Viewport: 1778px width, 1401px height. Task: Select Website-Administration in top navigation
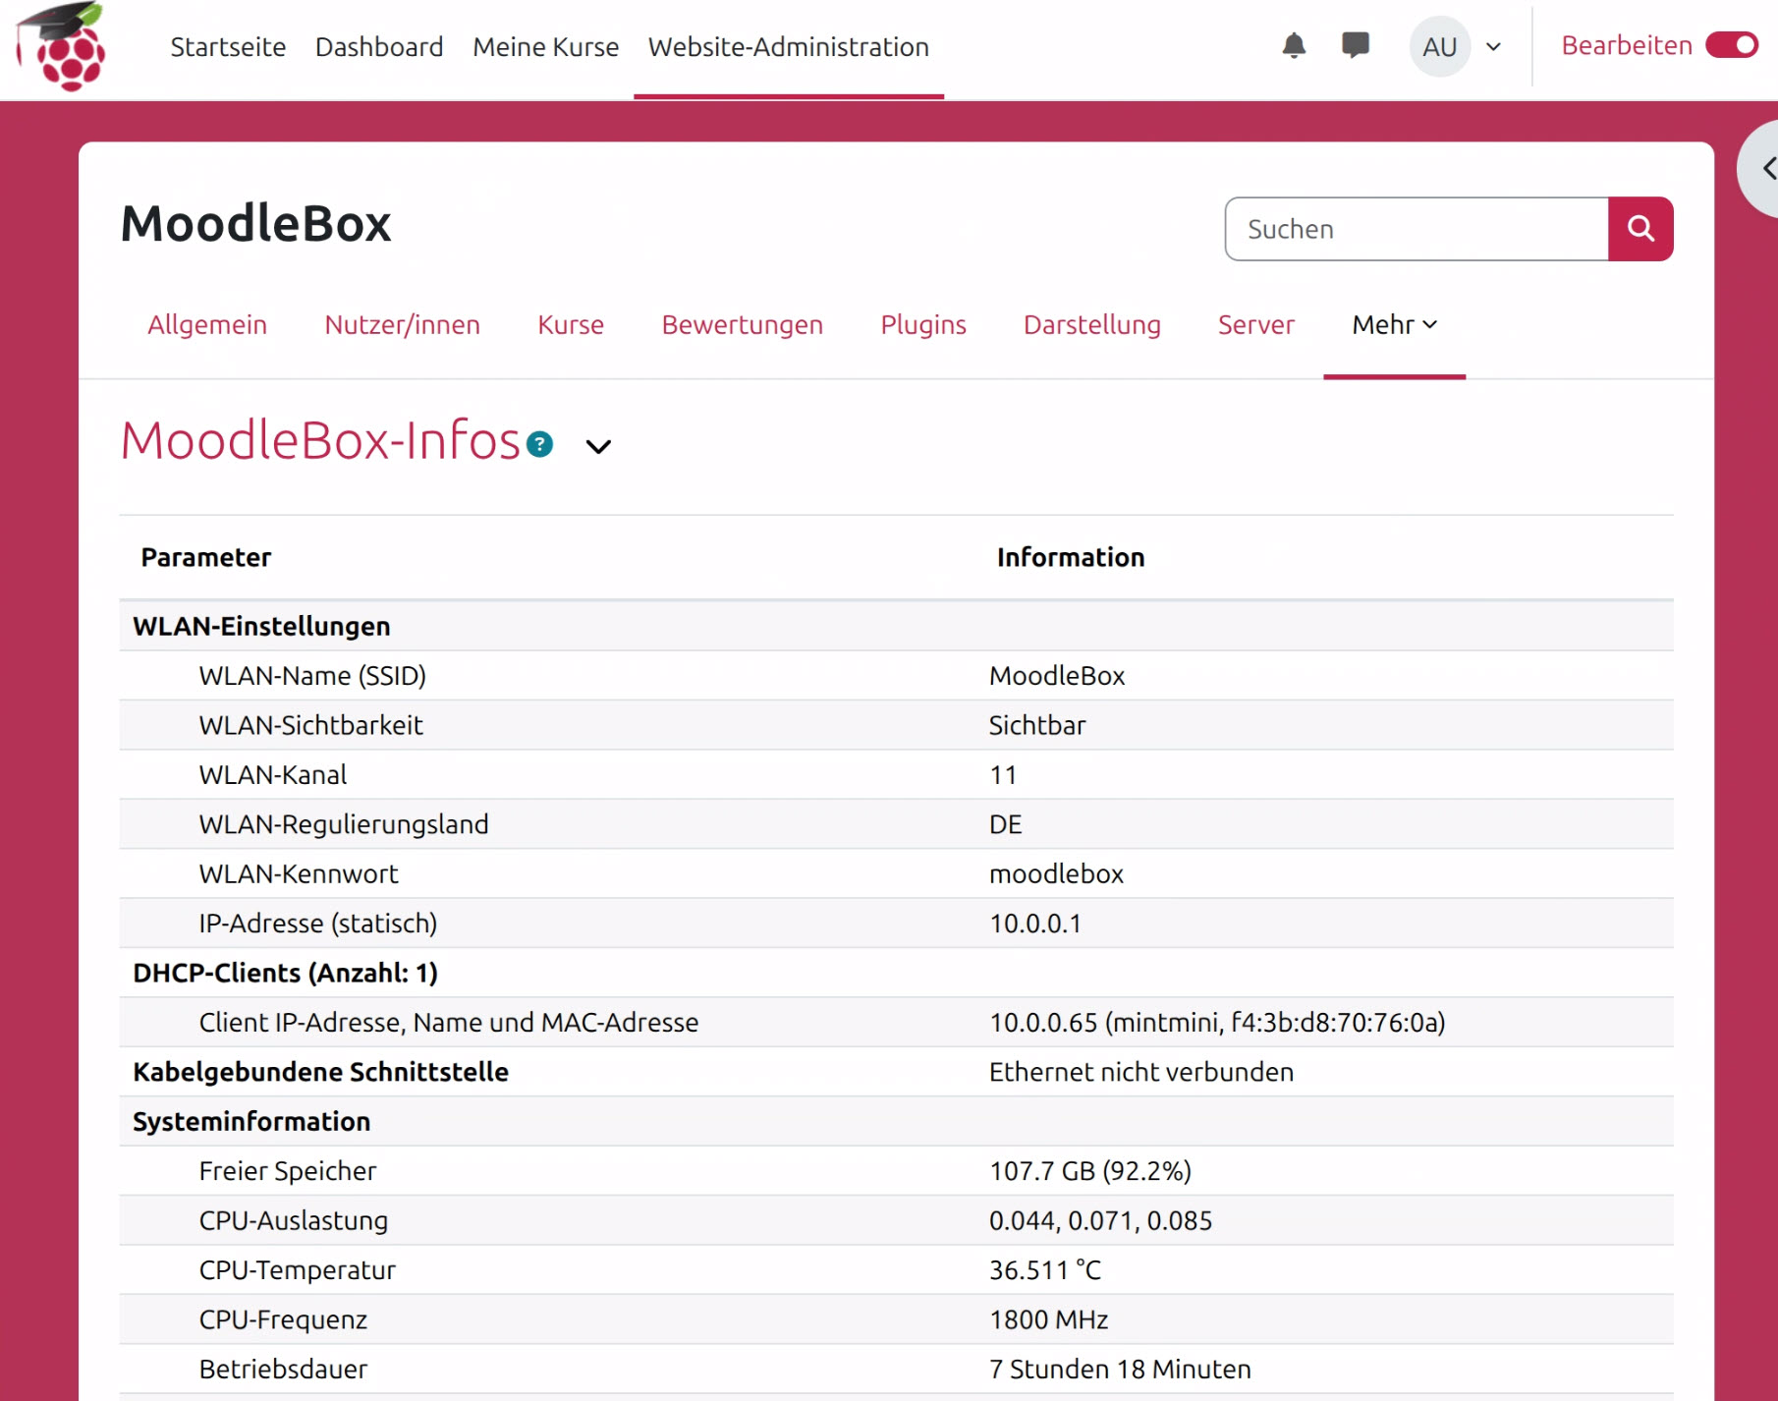point(788,46)
